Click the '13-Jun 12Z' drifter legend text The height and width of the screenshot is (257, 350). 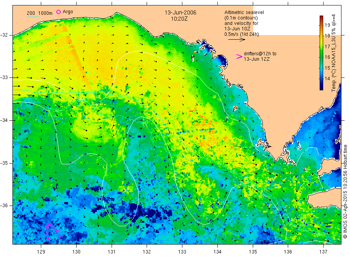pos(257,59)
